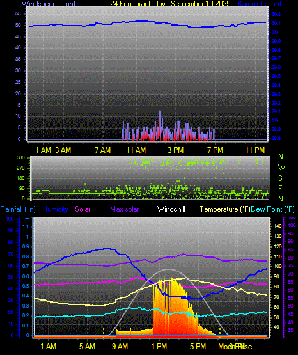Click the 1 PM label on bottom graph
The image size is (298, 355).
pos(159,347)
